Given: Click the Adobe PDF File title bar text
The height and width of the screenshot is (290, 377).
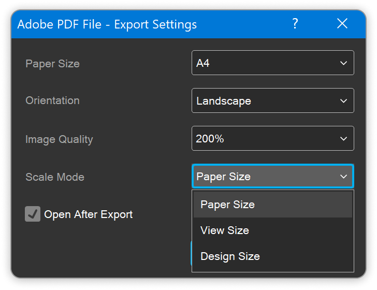Looking at the screenshot, I should coord(107,24).
